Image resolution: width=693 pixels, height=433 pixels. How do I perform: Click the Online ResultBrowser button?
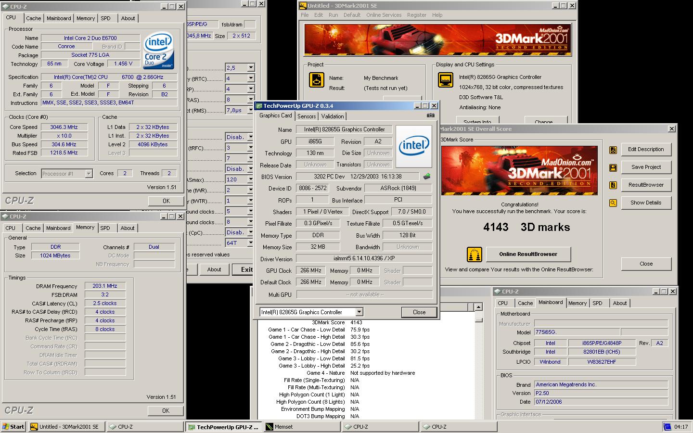coord(528,255)
